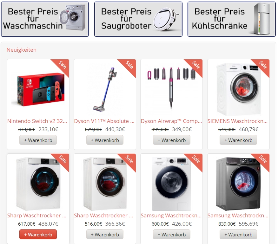278x244 pixels.
Task: Click the Dyson Airwrap product image
Action: [171, 88]
